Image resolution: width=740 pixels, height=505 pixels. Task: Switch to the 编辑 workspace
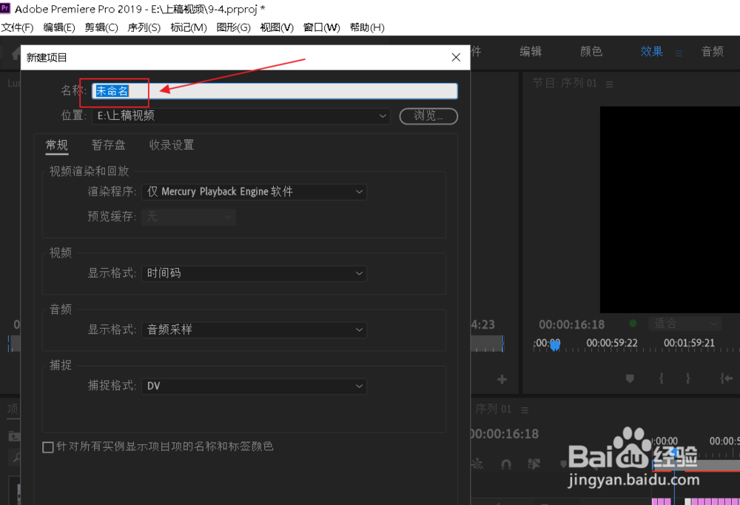531,52
